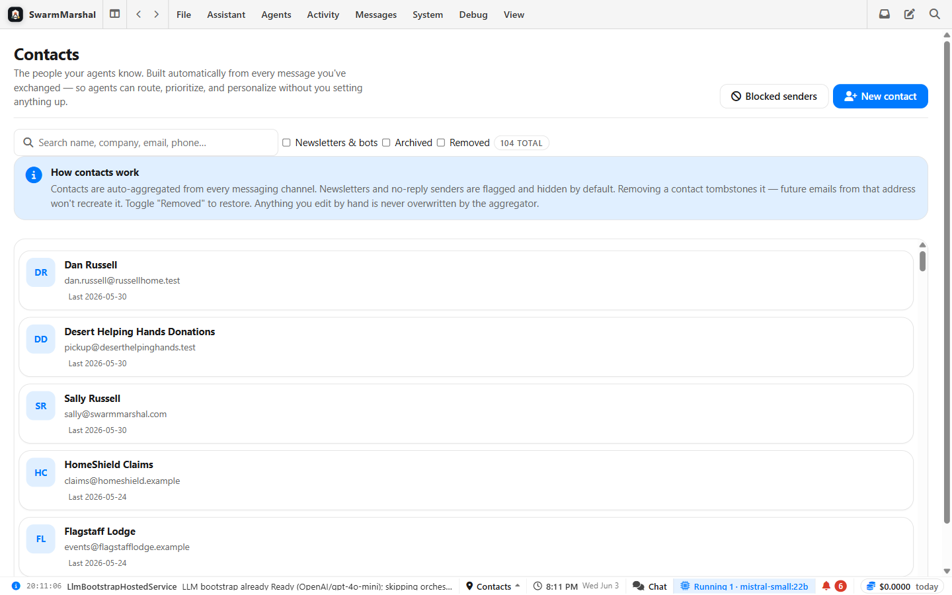Click the compose edit icon
Viewport: 952px width, 595px height.
(x=910, y=14)
